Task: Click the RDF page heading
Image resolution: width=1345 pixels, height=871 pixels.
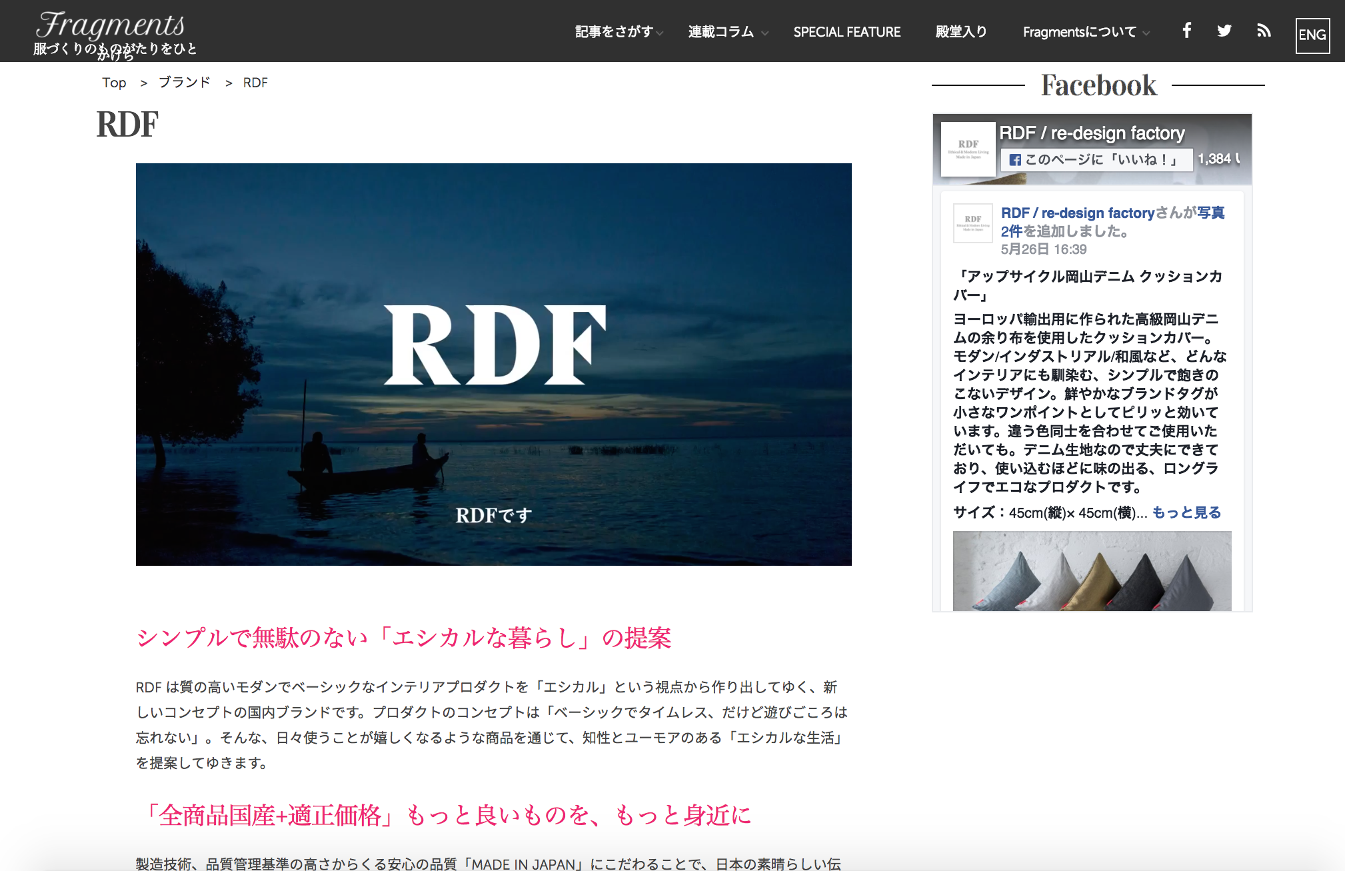Action: (x=127, y=125)
